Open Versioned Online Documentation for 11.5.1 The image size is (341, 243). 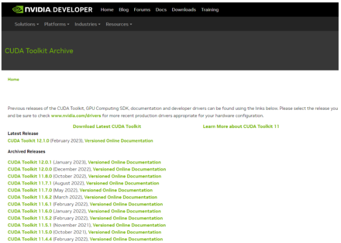tap(129, 225)
